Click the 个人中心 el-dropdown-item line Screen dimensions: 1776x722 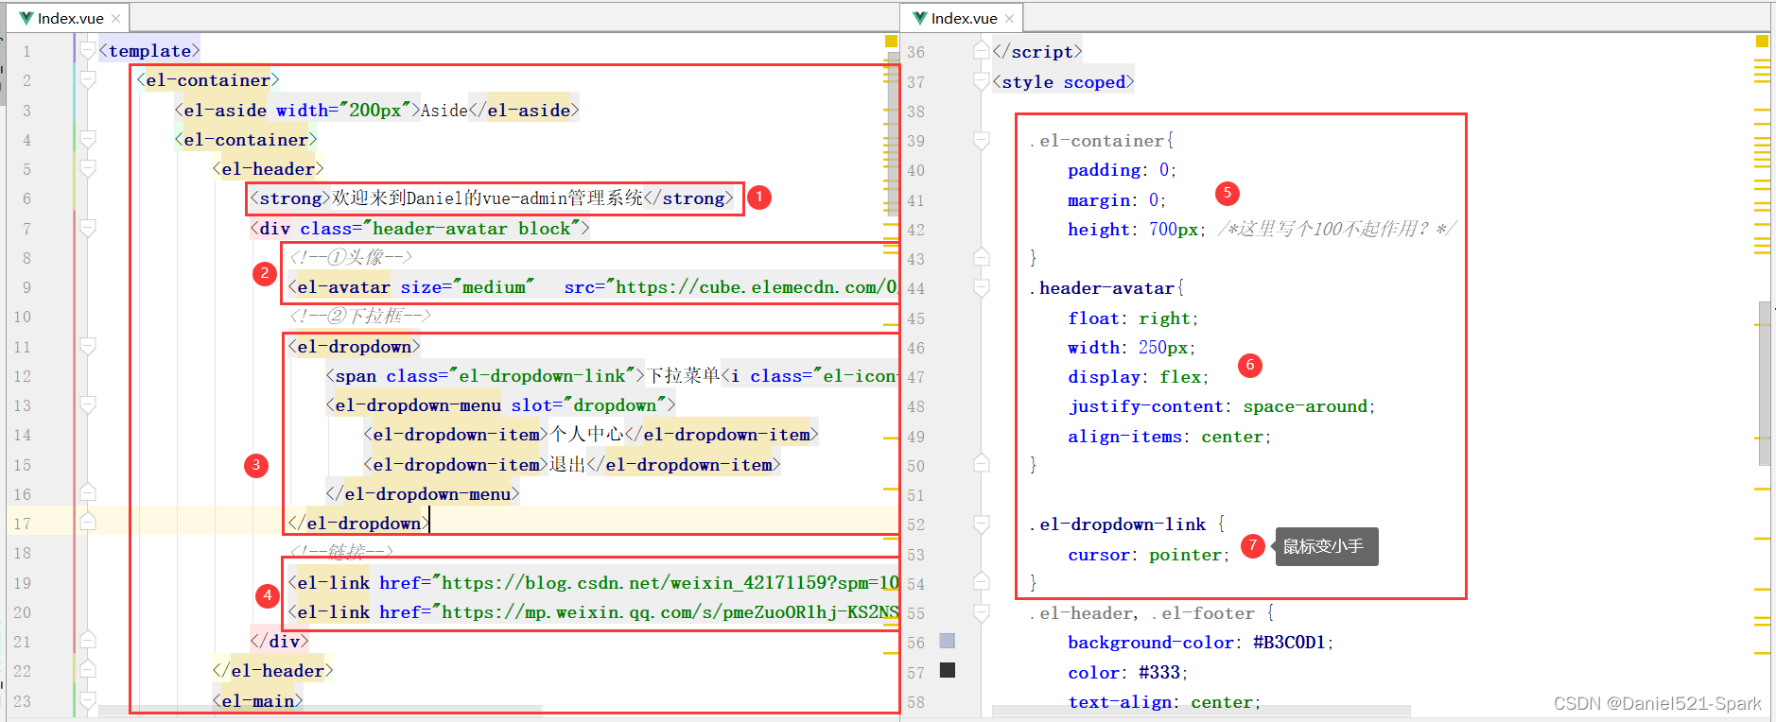pyautogui.click(x=591, y=435)
